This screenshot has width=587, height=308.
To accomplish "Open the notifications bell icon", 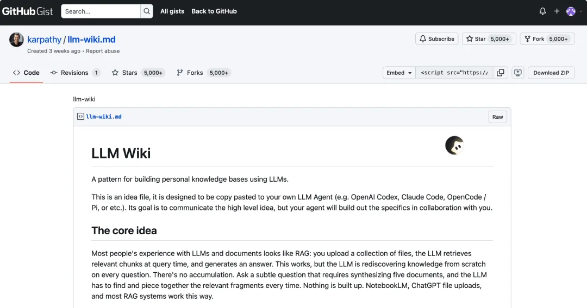I will 542,11.
